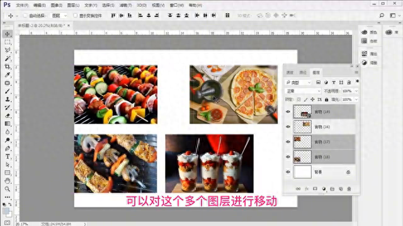Add a layer mask using the mask icon
The height and width of the screenshot is (226, 403).
click(x=315, y=189)
